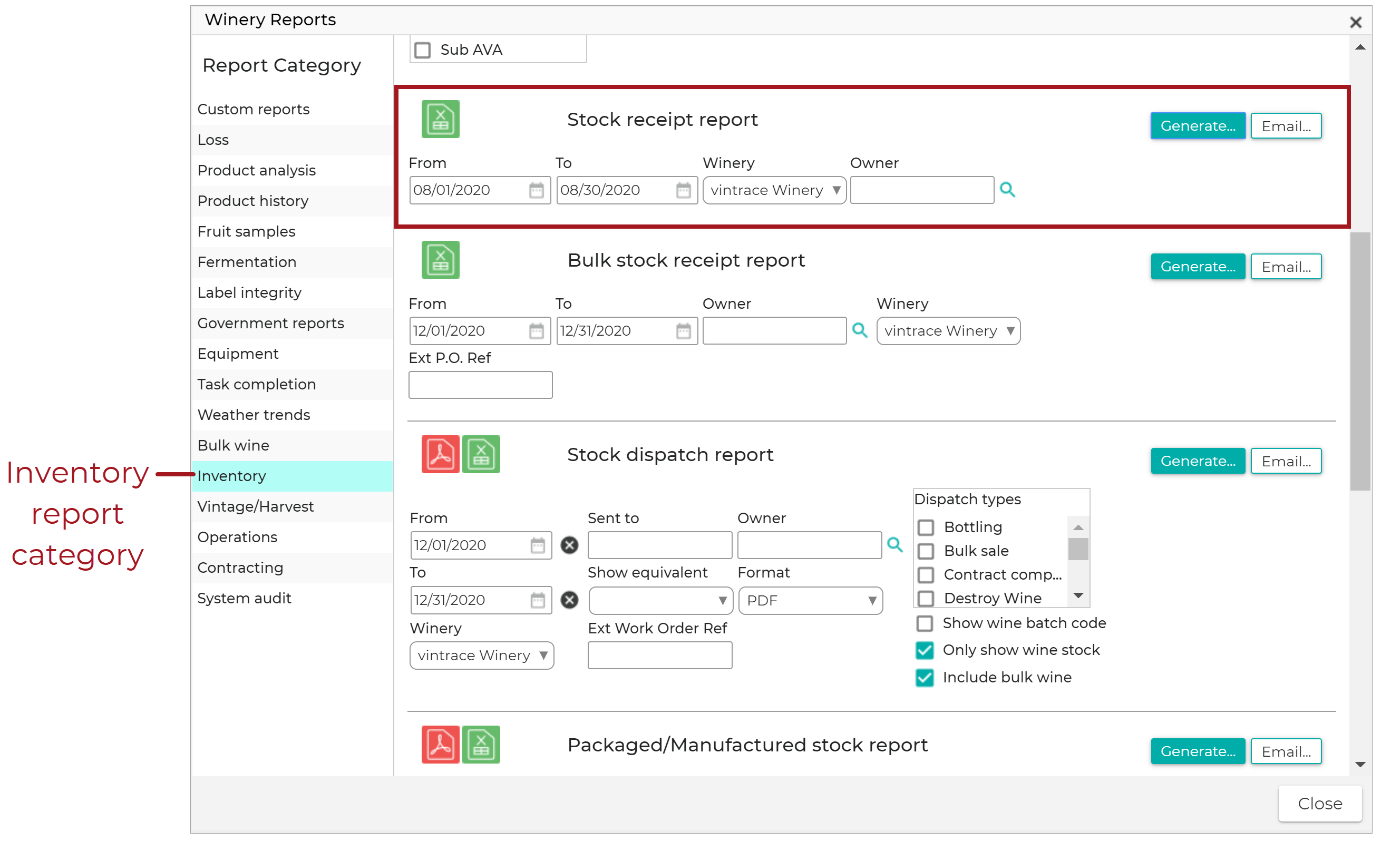
Task: Select Government reports category
Action: click(293, 324)
